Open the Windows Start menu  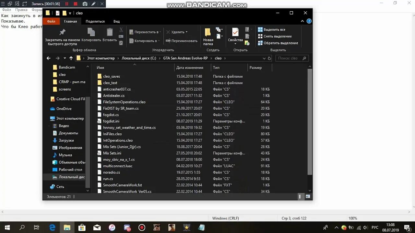click(7, 227)
